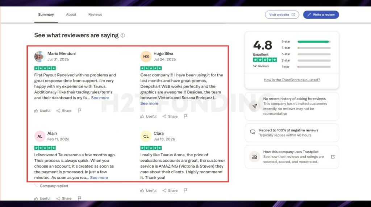Expand Hugo Silva's review with See more
371x207 pixels.
(149, 103)
